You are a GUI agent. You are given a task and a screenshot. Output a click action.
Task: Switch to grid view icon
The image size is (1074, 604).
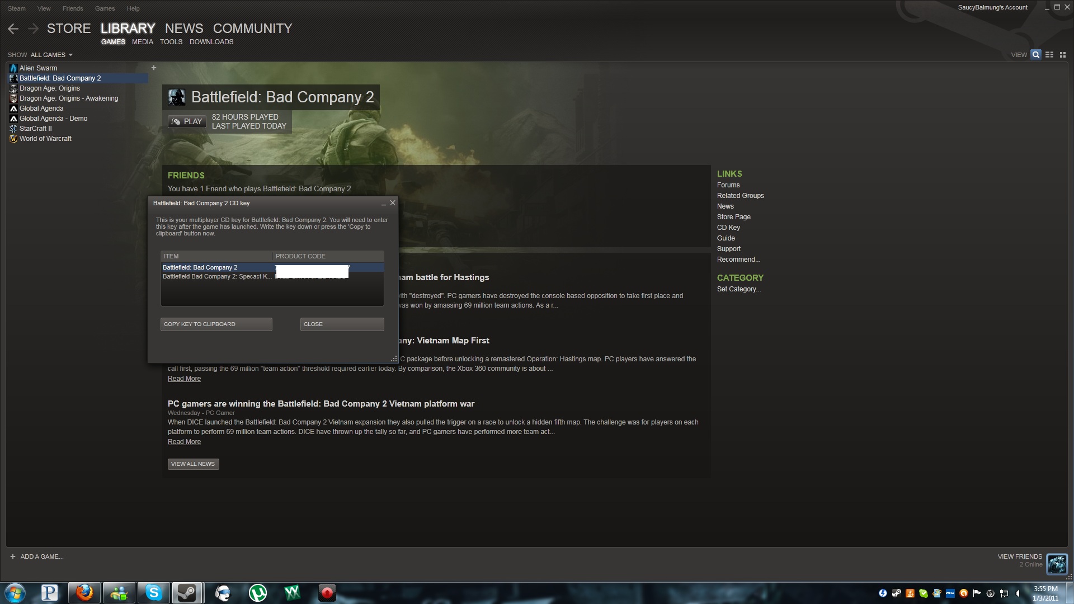1063,55
